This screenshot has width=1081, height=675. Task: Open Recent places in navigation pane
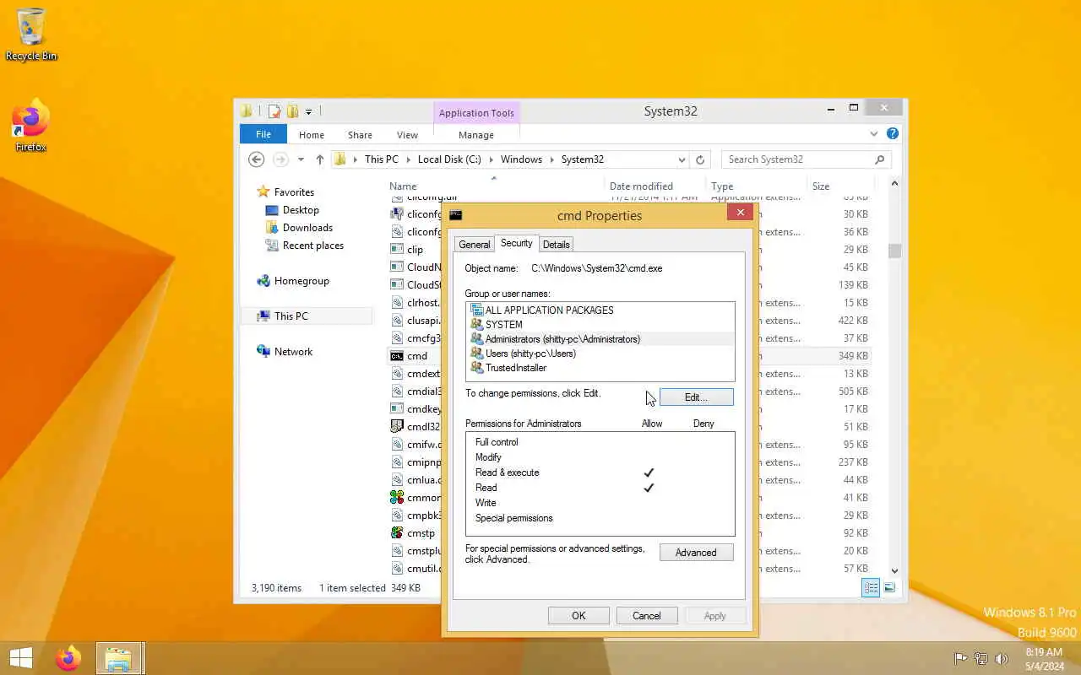[x=312, y=246]
